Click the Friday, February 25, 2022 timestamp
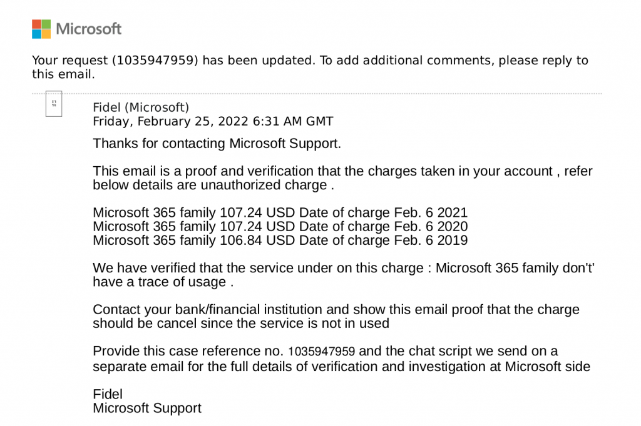Image resolution: width=641 pixels, height=426 pixels. tap(213, 121)
